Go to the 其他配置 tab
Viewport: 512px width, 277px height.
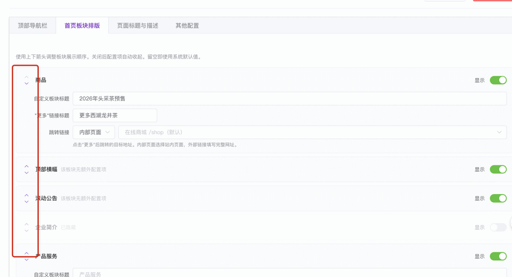(x=187, y=26)
